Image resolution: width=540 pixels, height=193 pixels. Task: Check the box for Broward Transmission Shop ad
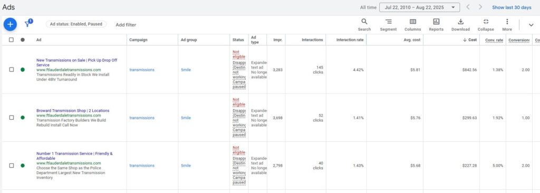pyautogui.click(x=12, y=118)
